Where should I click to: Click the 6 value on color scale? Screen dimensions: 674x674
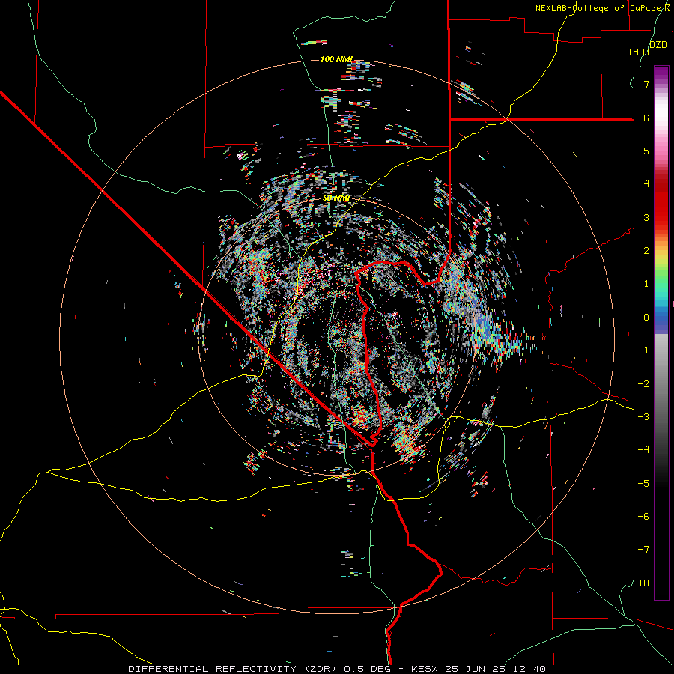pos(646,118)
